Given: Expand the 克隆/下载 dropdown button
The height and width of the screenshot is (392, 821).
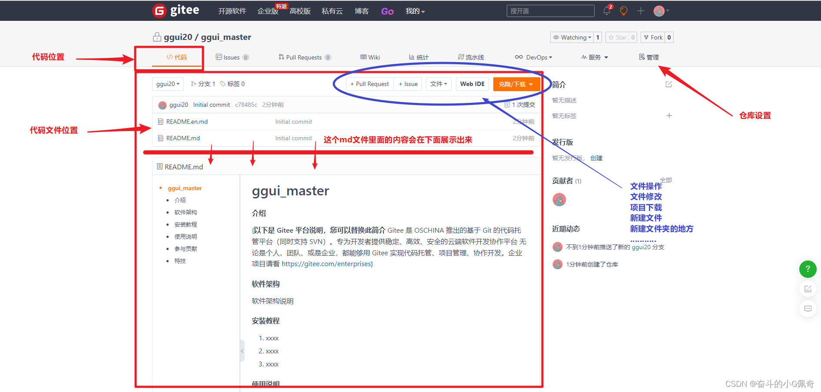Looking at the screenshot, I should pyautogui.click(x=516, y=84).
